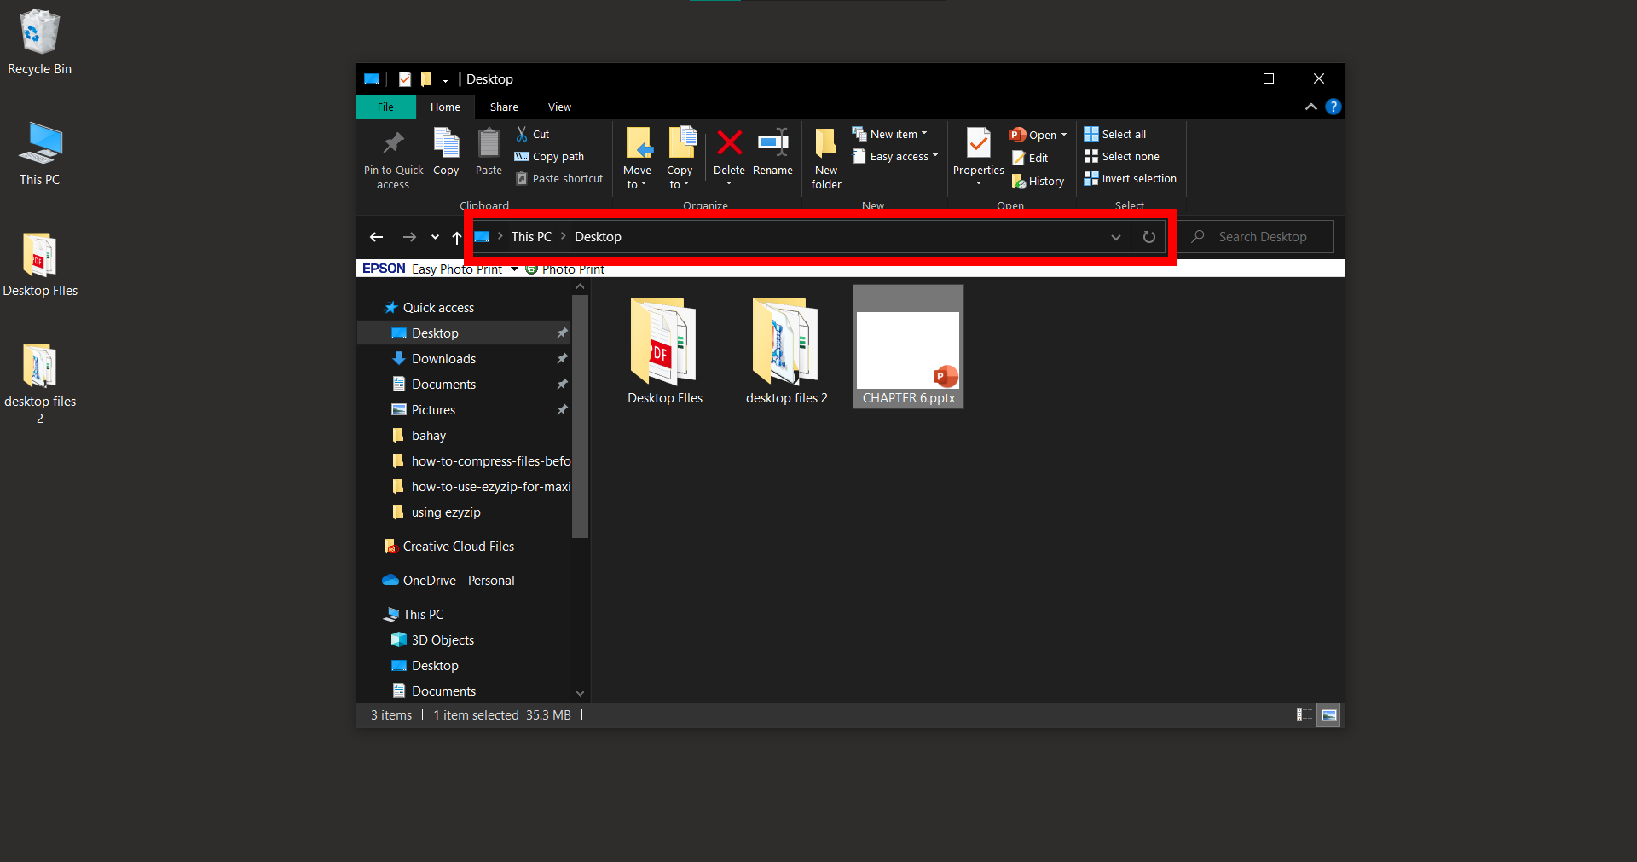1637x862 pixels.
Task: Open the address bar history dropdown
Action: coord(1115,237)
